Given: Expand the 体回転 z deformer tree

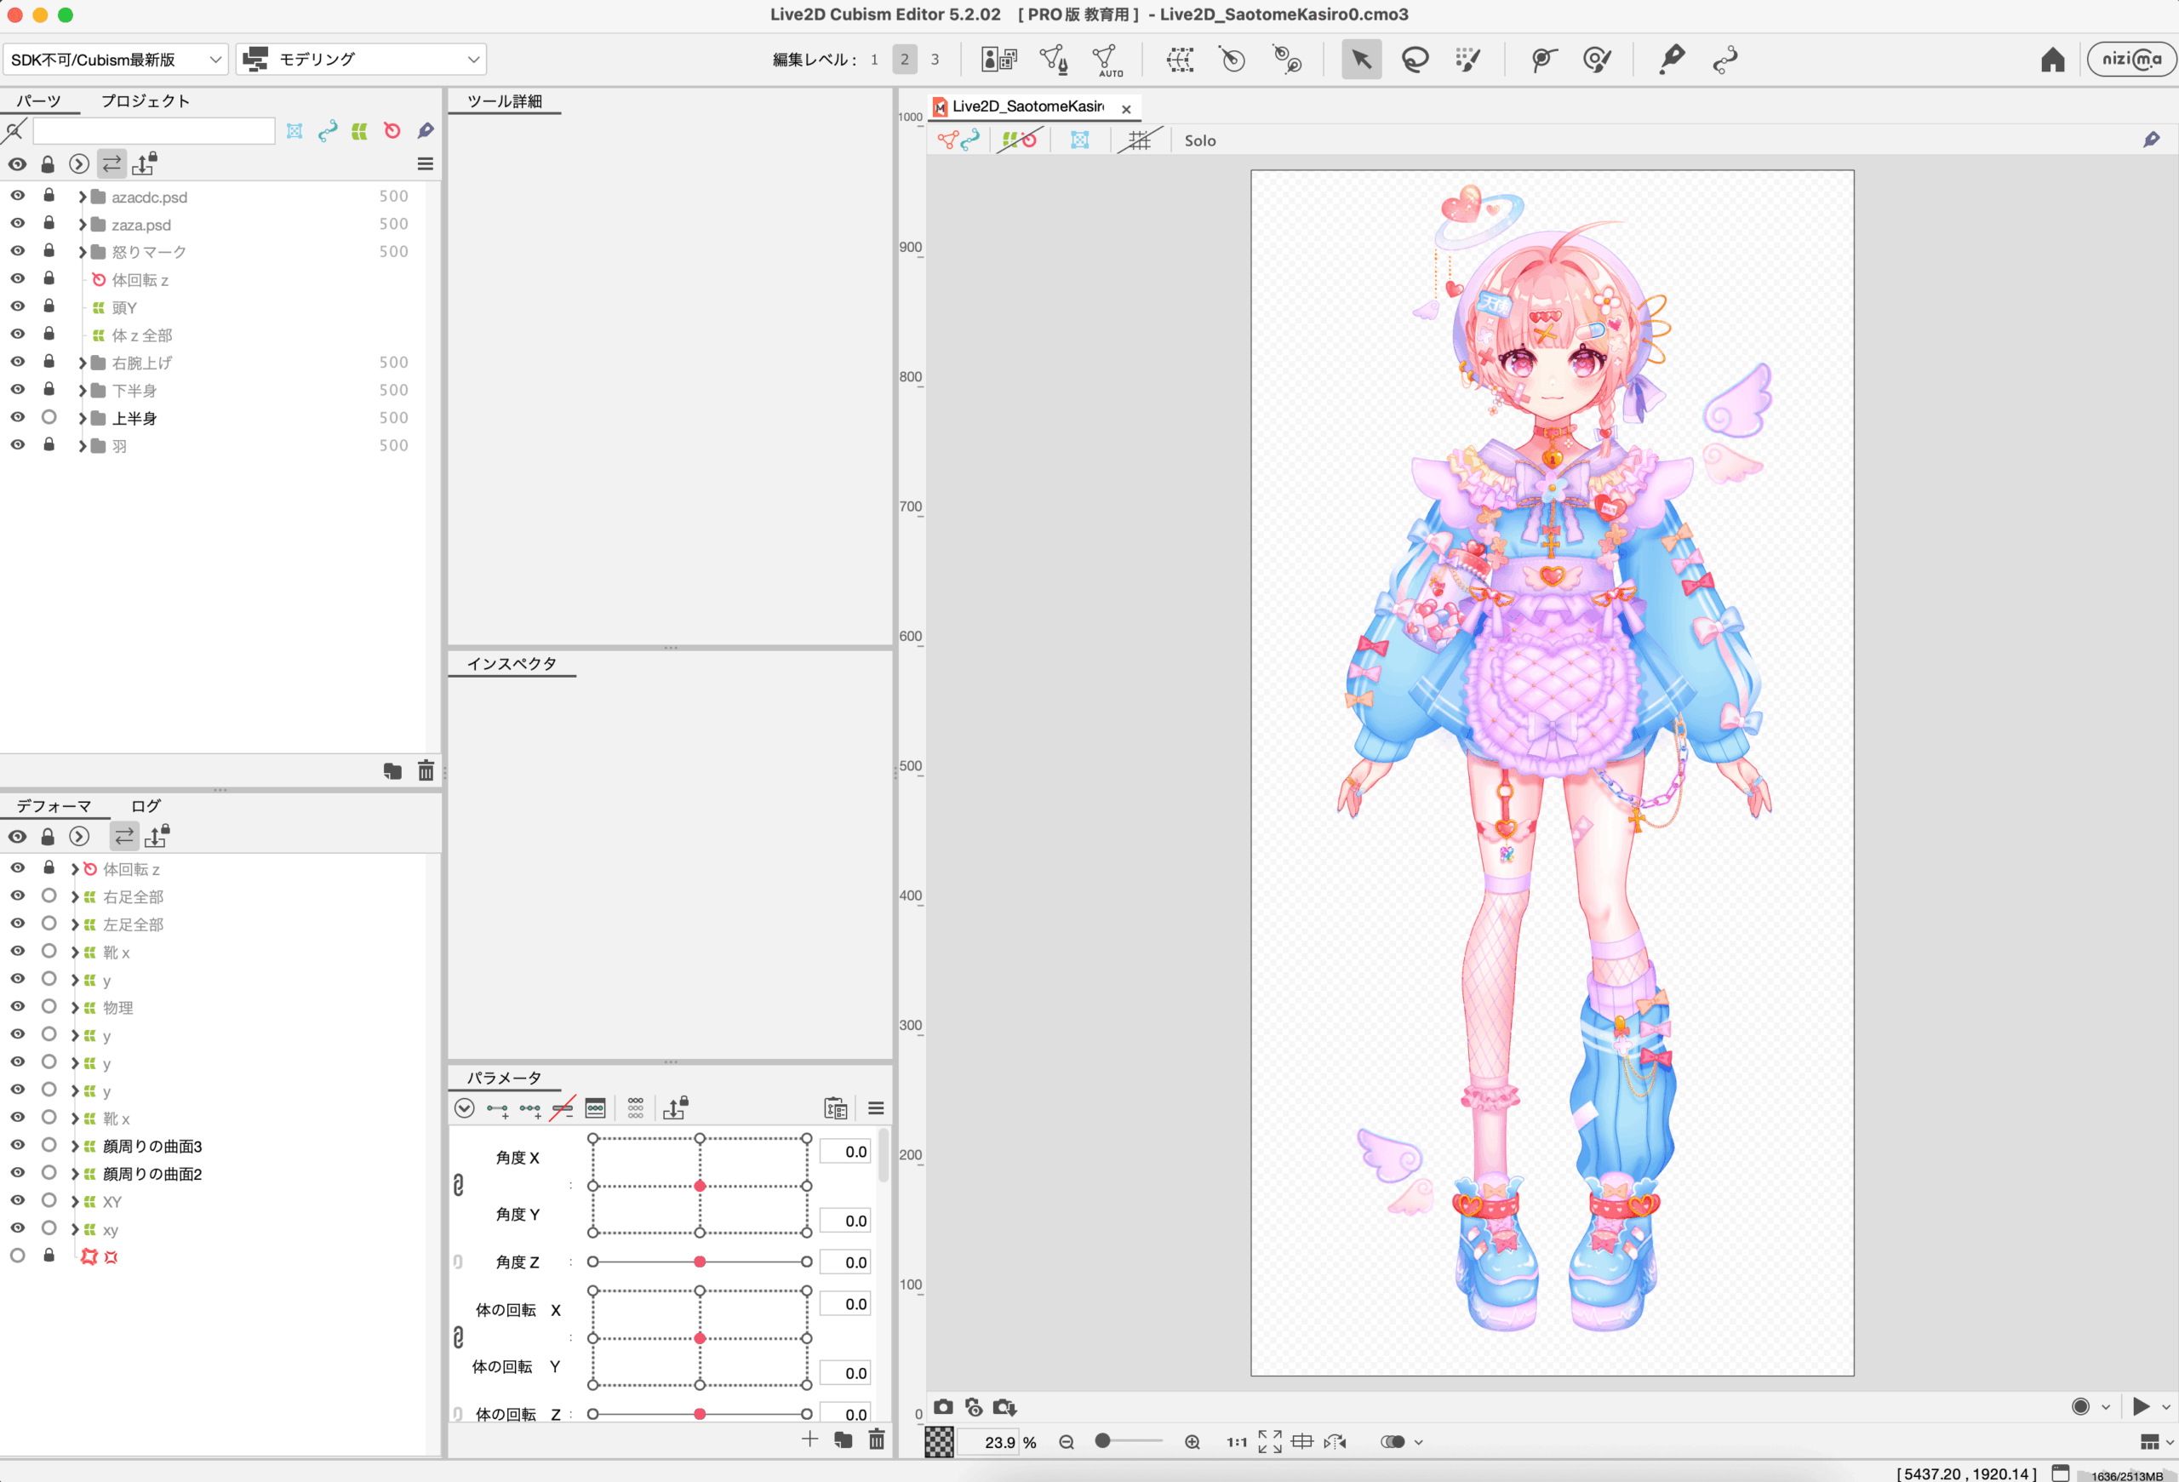Looking at the screenshot, I should pyautogui.click(x=74, y=870).
